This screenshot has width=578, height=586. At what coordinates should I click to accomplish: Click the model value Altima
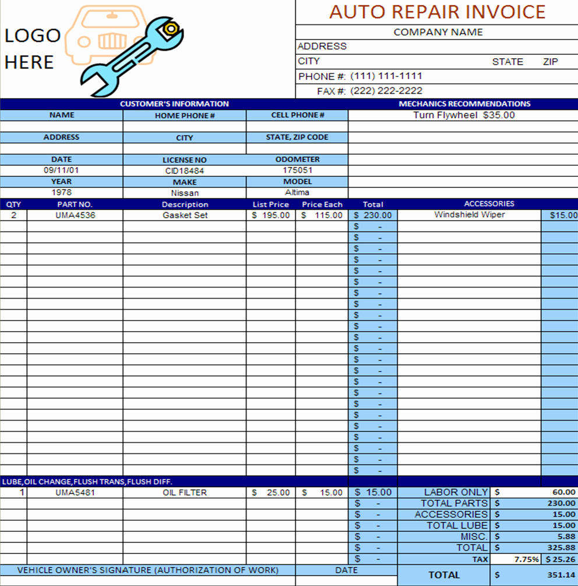(297, 193)
